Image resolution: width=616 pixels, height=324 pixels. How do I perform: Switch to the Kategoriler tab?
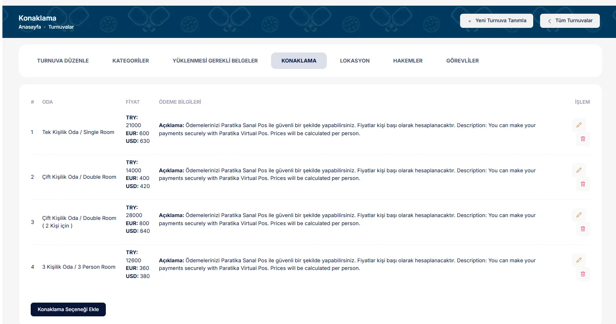pos(130,61)
